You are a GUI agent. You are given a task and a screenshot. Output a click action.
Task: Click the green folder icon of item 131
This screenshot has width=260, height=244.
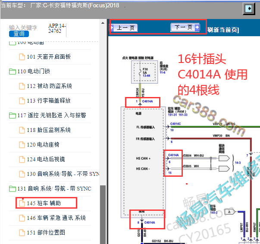tap(13, 189)
